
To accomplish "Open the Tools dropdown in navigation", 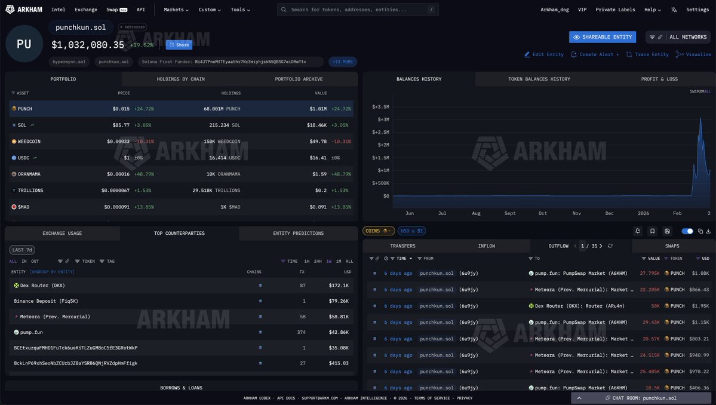I will pos(240,10).
